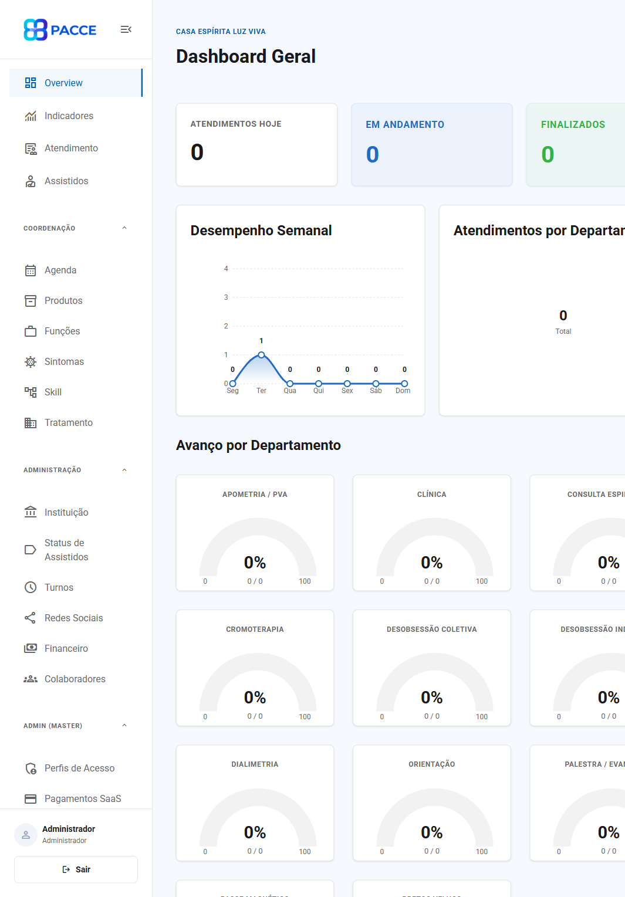Open the Atendimento menu item
Viewport: 625px width, 897px height.
(76, 148)
